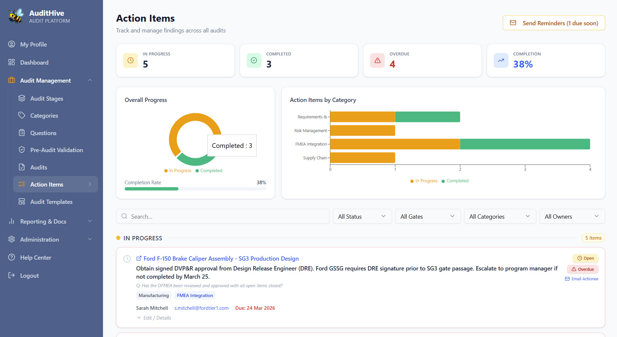The width and height of the screenshot is (617, 337).
Task: Go to Pre-Audit Validation page
Action: point(56,150)
